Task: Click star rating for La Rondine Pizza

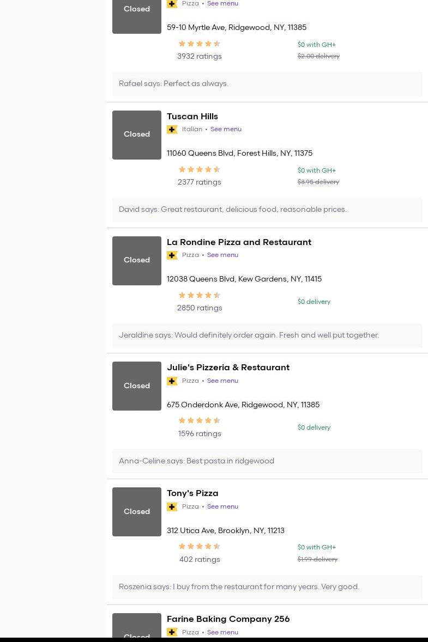Action: point(200,296)
